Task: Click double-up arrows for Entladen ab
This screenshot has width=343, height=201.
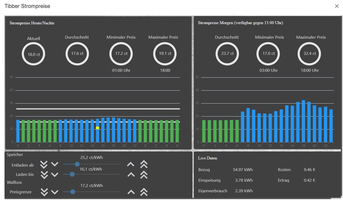Action: (144, 164)
